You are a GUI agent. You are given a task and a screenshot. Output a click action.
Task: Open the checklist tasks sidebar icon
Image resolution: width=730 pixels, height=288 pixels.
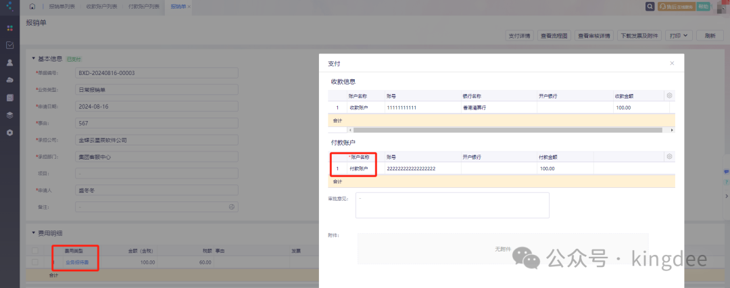pos(10,45)
